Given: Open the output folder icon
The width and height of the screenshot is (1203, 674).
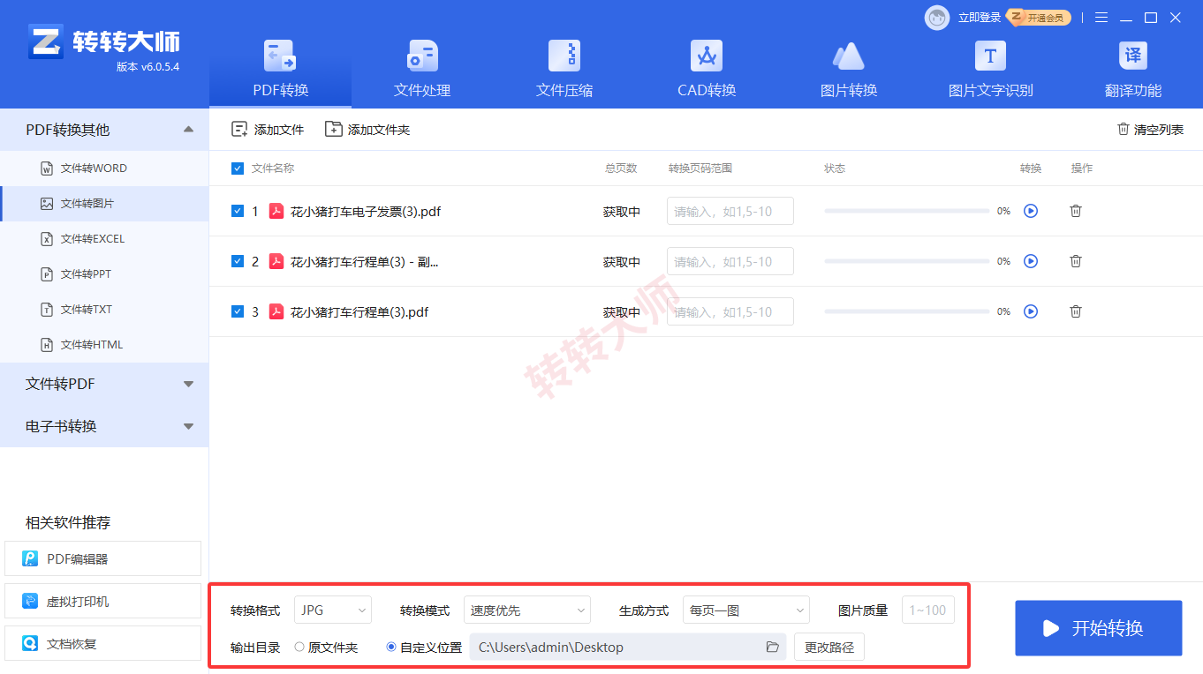Looking at the screenshot, I should point(773,647).
